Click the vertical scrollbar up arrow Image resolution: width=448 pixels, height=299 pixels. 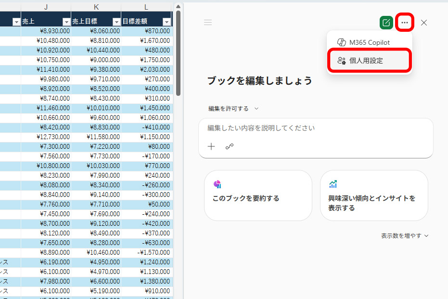click(x=178, y=7)
